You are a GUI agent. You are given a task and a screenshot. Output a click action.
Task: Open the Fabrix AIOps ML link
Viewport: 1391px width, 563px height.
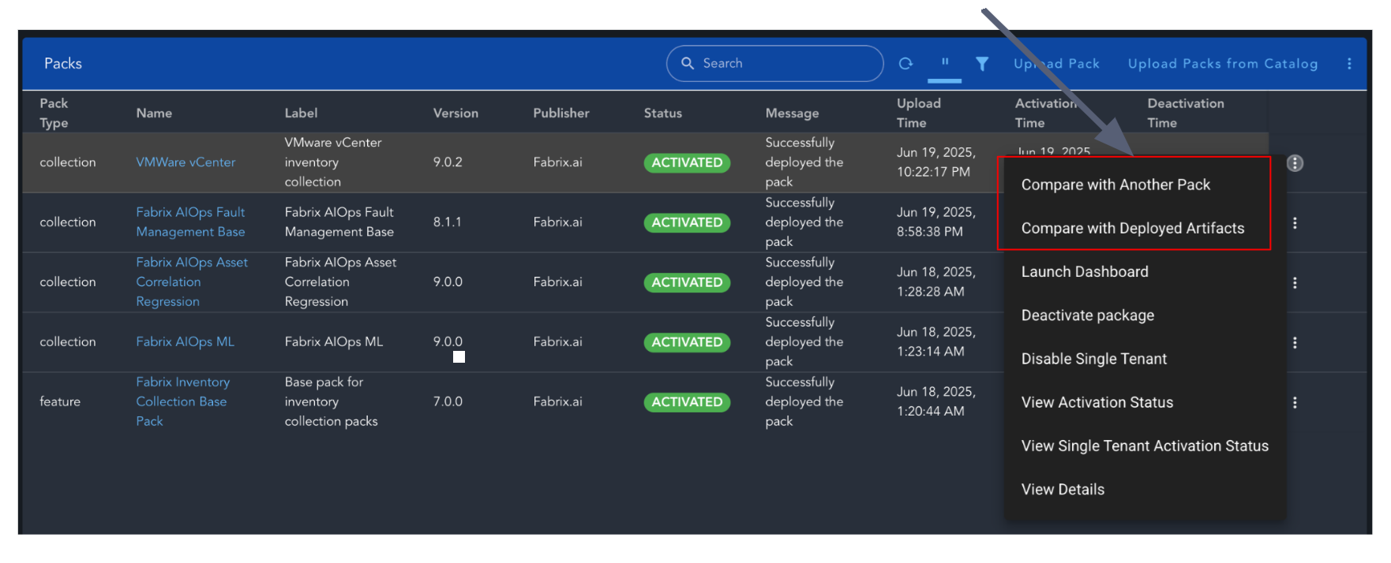[185, 342]
